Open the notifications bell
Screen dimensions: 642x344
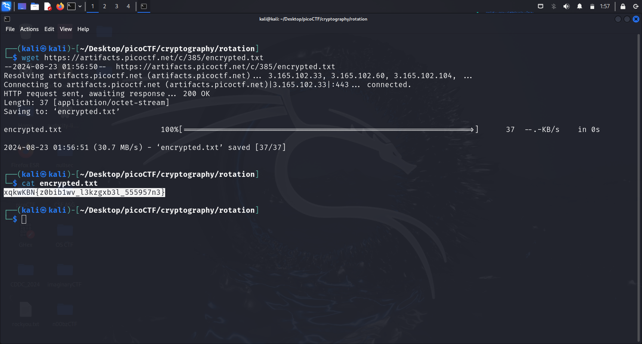(580, 6)
